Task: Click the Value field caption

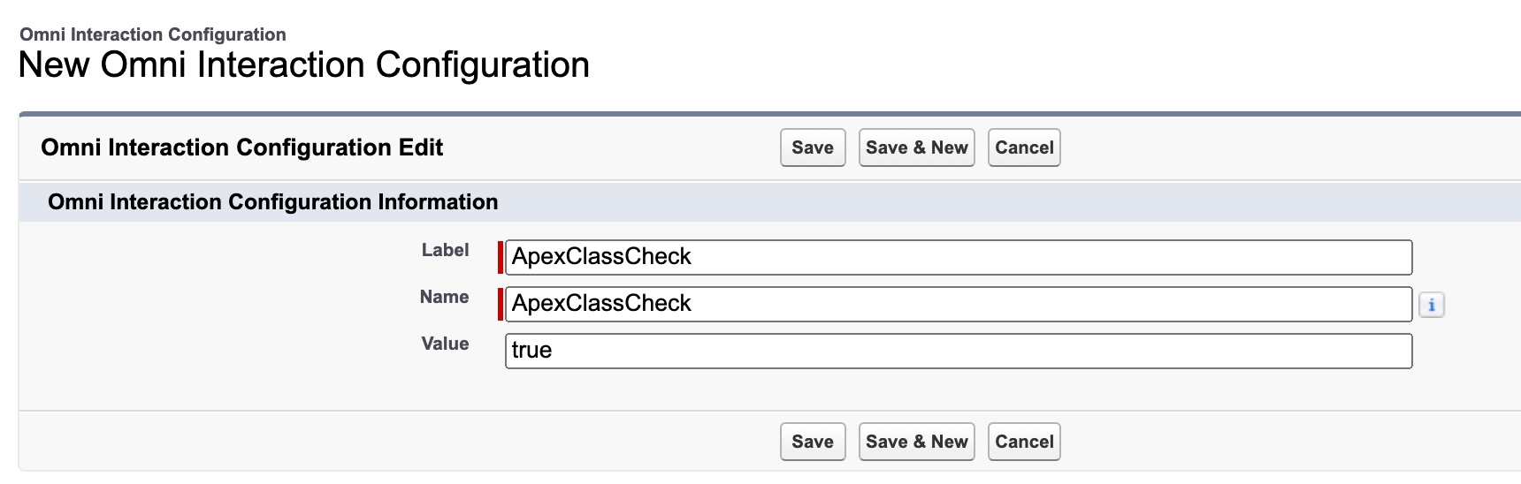Action: click(x=445, y=344)
